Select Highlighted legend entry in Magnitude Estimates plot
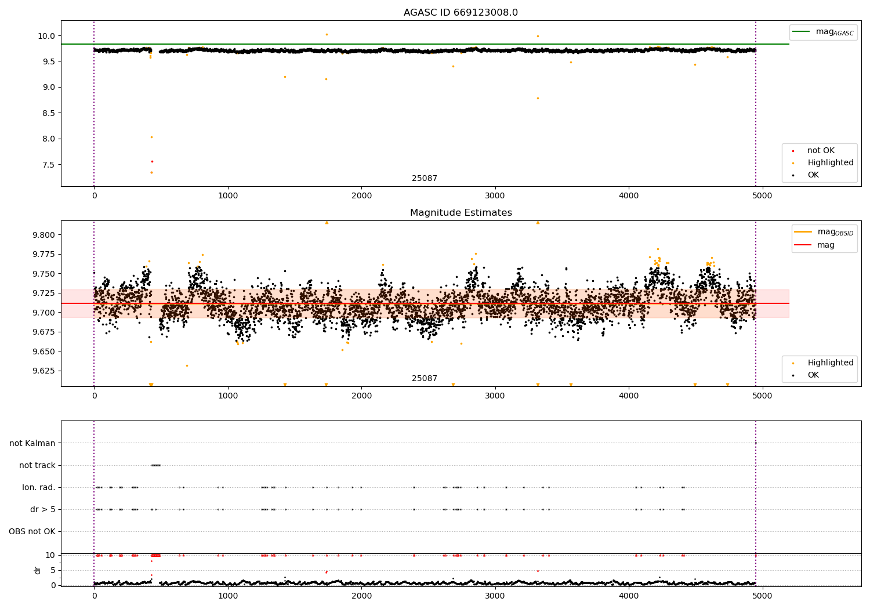870x609 pixels. click(x=830, y=362)
